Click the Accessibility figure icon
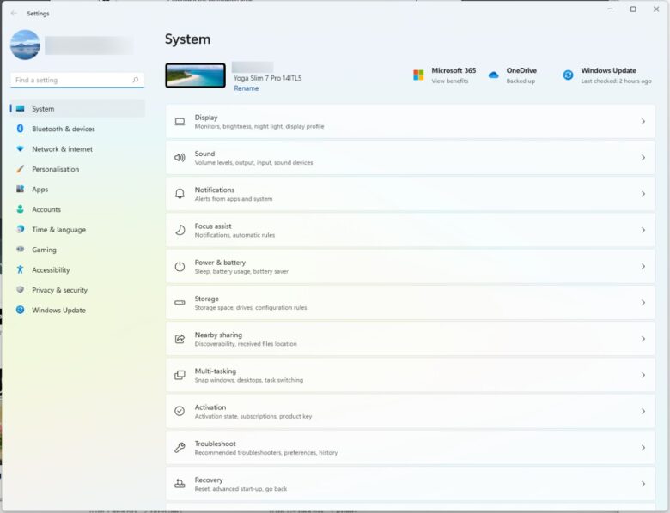 20,269
